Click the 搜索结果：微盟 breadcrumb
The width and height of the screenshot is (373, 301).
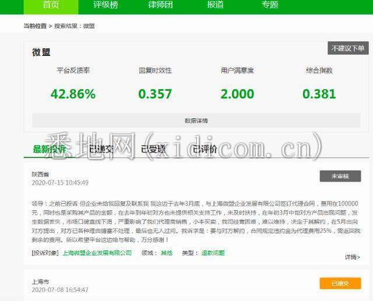(75, 26)
